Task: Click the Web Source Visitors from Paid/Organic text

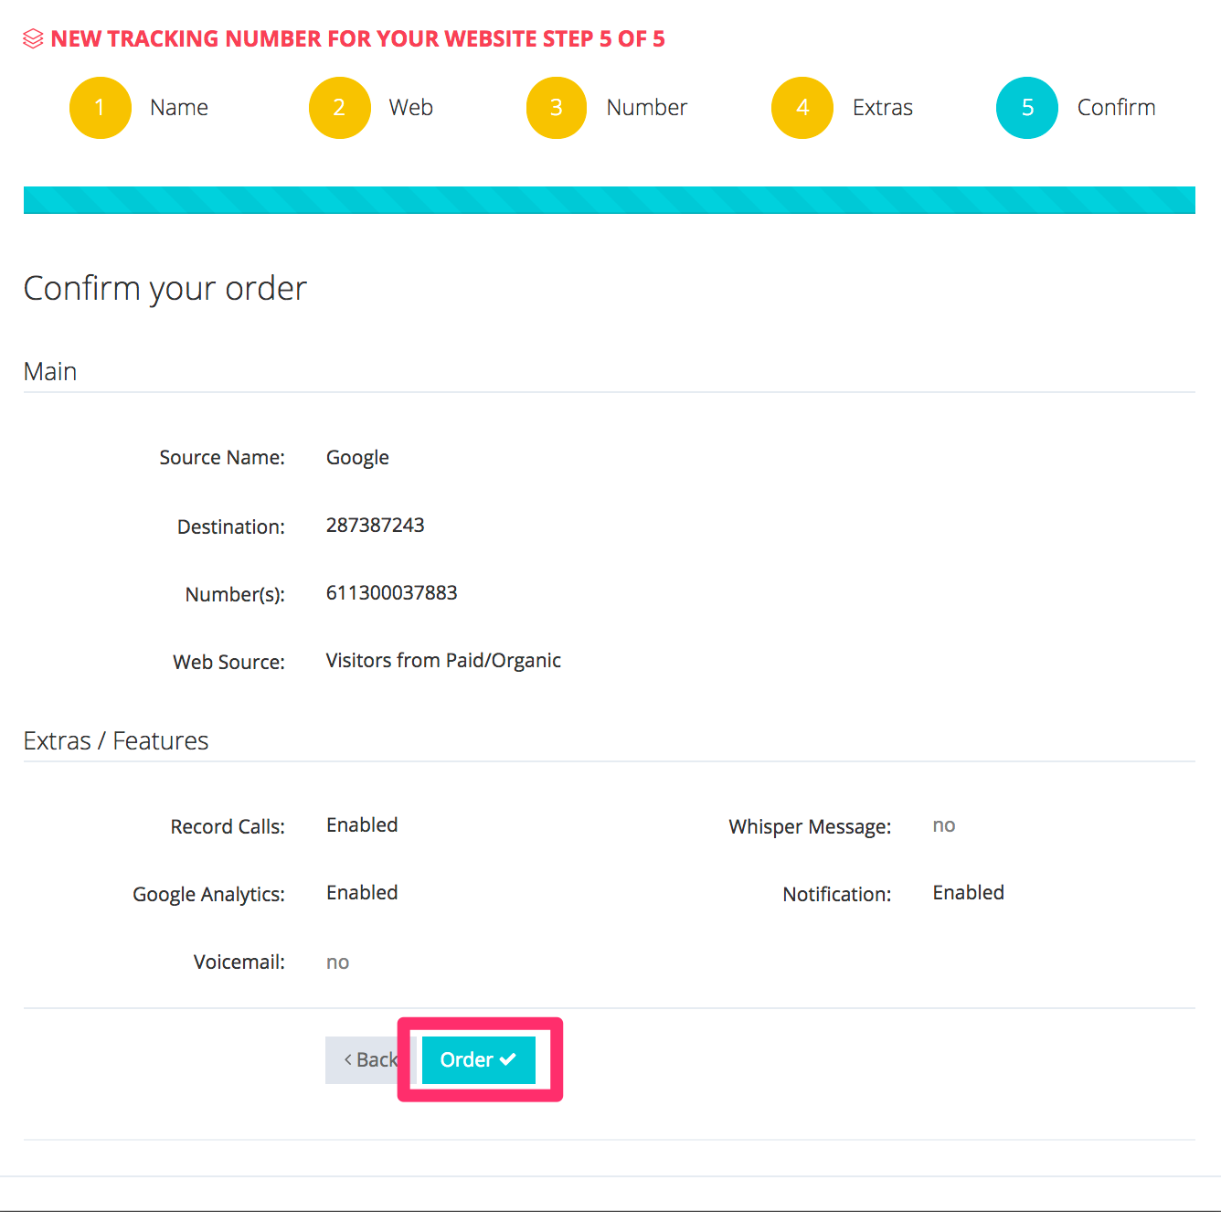Action: click(x=443, y=661)
